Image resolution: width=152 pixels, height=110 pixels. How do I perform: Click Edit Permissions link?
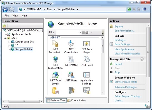[x=124, y=31]
